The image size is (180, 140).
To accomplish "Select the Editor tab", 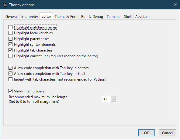I will click(x=47, y=16).
